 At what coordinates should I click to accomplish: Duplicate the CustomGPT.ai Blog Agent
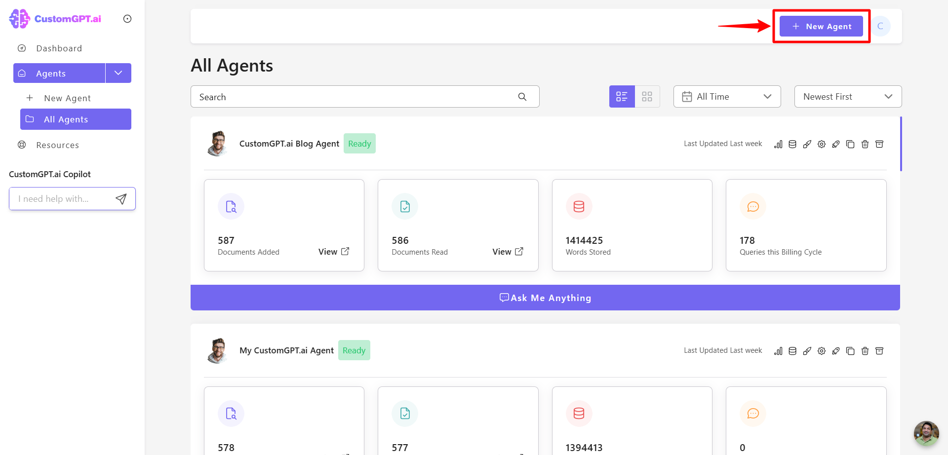click(x=850, y=144)
